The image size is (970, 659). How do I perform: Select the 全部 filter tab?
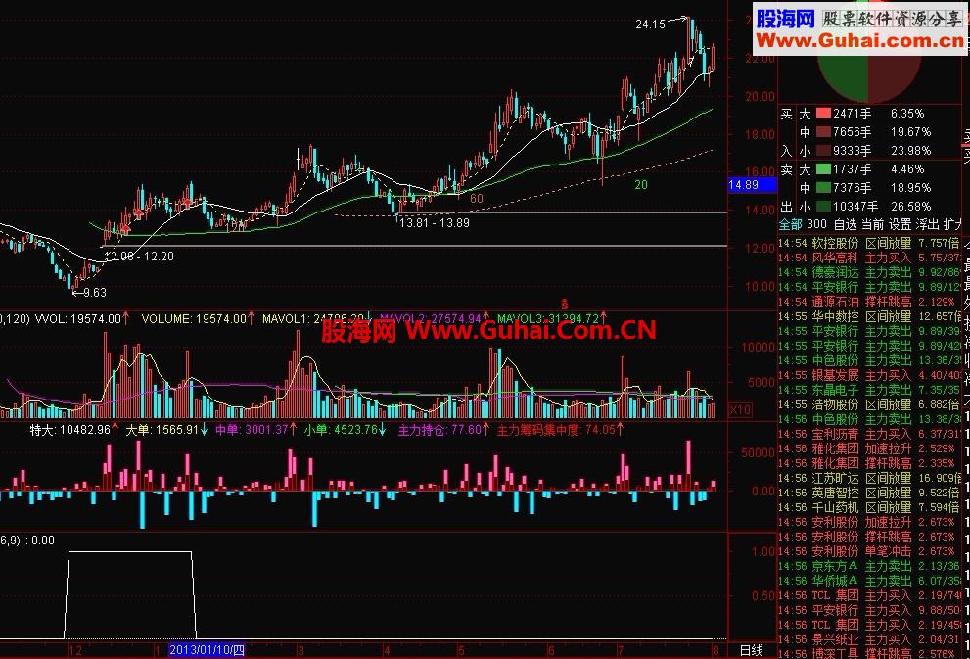click(790, 224)
